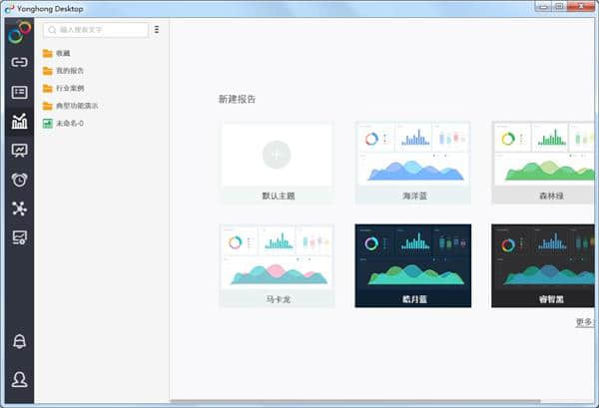Open the dataset list icon in sidebar
The image size is (599, 408).
click(18, 92)
